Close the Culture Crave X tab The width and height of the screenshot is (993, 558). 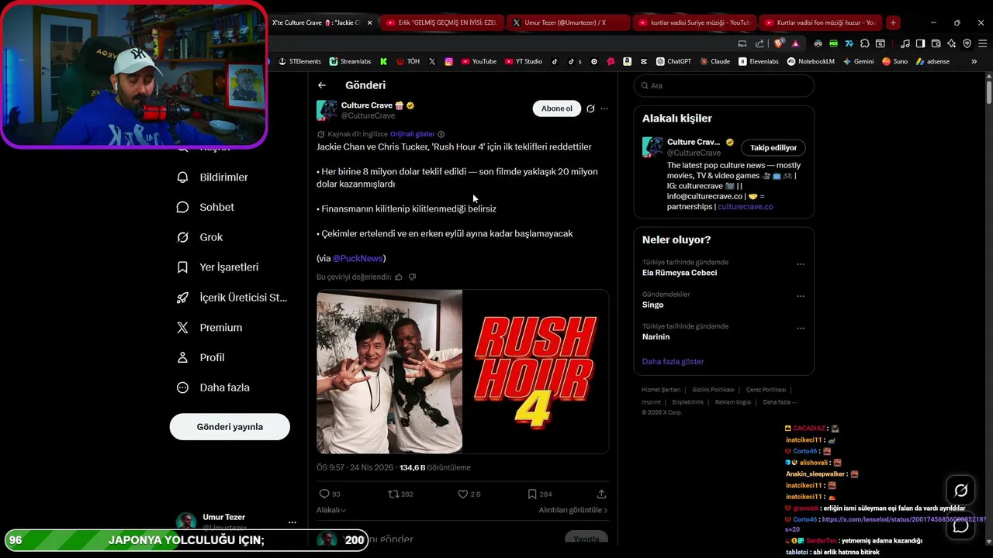pyautogui.click(x=369, y=22)
